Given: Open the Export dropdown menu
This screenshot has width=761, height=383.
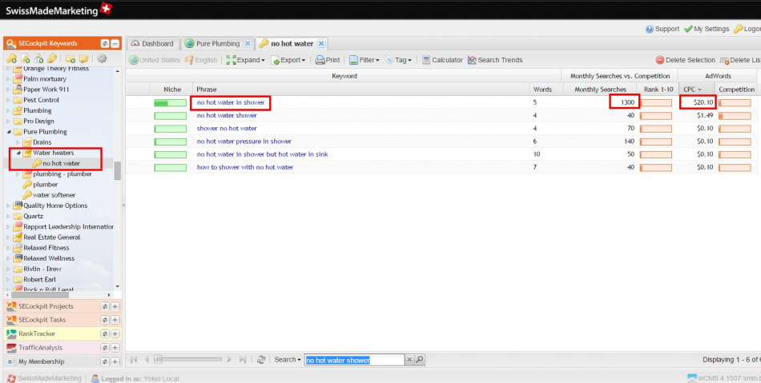Looking at the screenshot, I should (289, 60).
